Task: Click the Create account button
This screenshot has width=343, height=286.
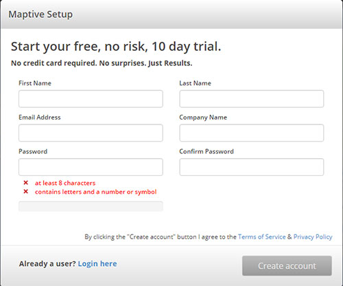Action: tap(287, 266)
